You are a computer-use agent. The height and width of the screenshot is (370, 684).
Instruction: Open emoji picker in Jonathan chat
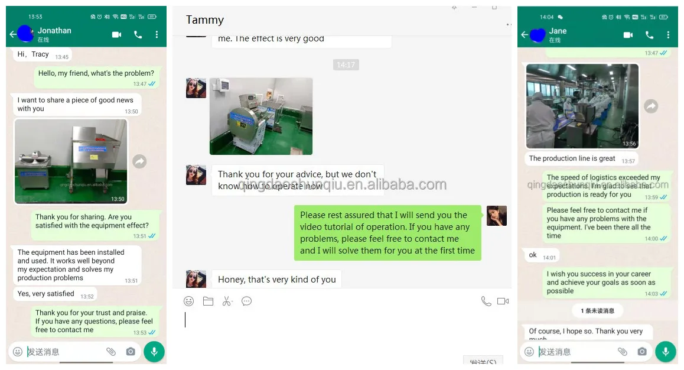18,352
